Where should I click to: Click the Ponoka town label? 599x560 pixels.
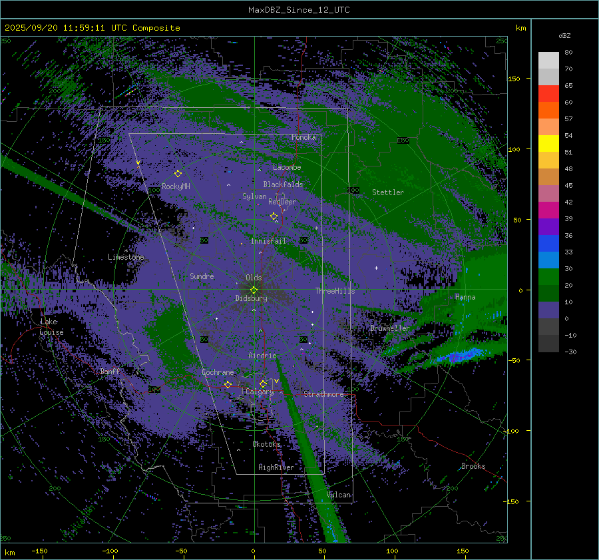tap(303, 137)
